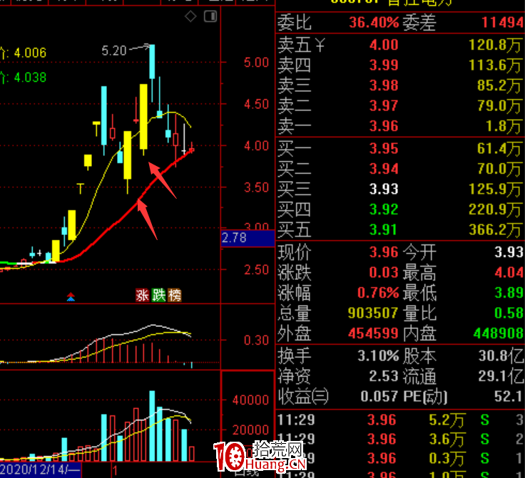The height and width of the screenshot is (478, 525).
Task: Click the 40000 volume axis label
Action: pos(250,400)
